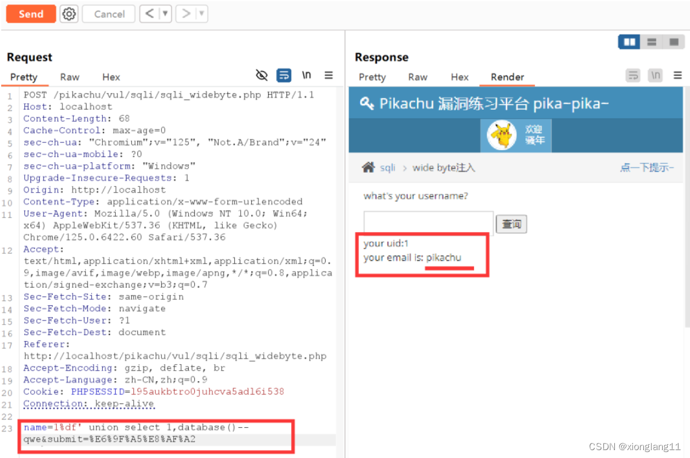Go to next request with forward arrow

186,14
